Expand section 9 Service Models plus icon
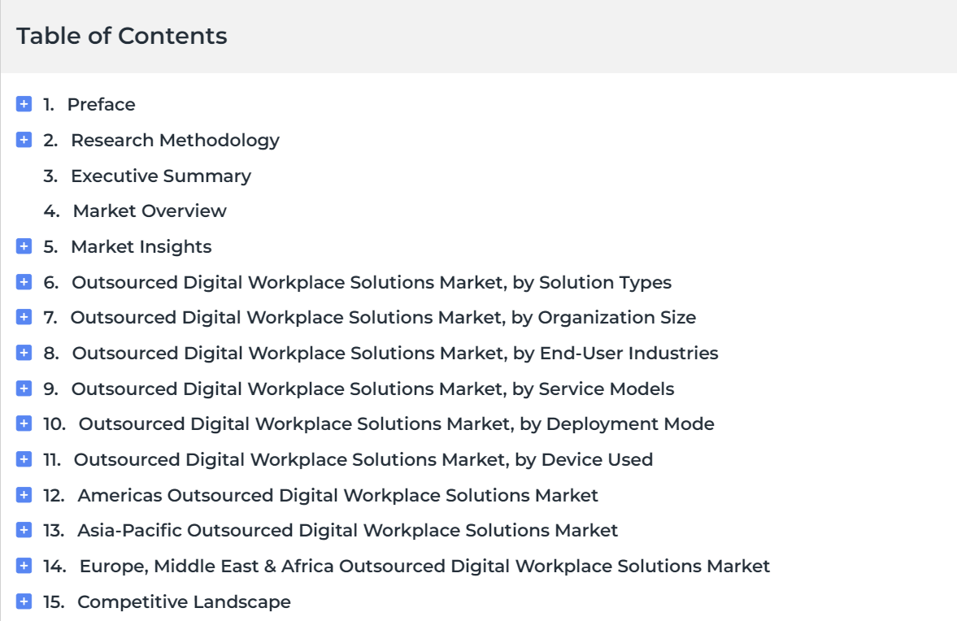This screenshot has height=621, width=957. 24,389
